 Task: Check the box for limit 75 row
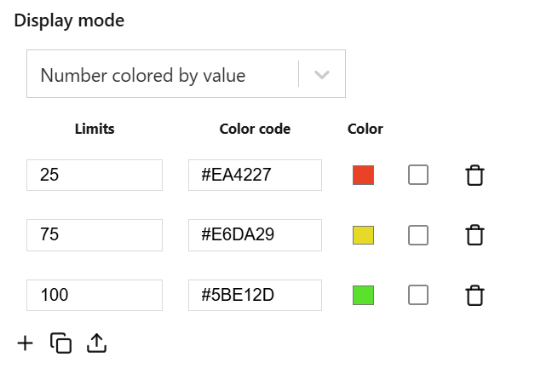point(418,235)
